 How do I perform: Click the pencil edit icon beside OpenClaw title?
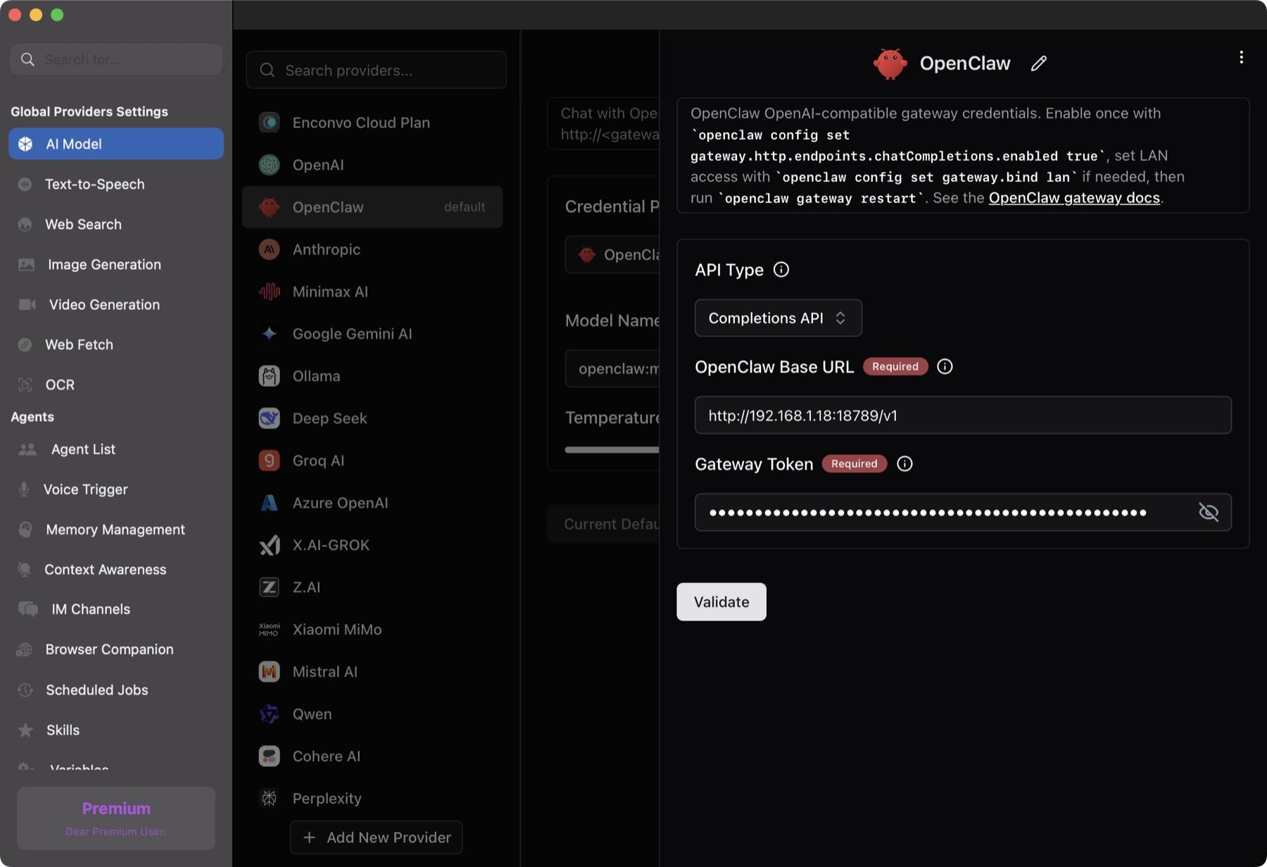pyautogui.click(x=1038, y=63)
